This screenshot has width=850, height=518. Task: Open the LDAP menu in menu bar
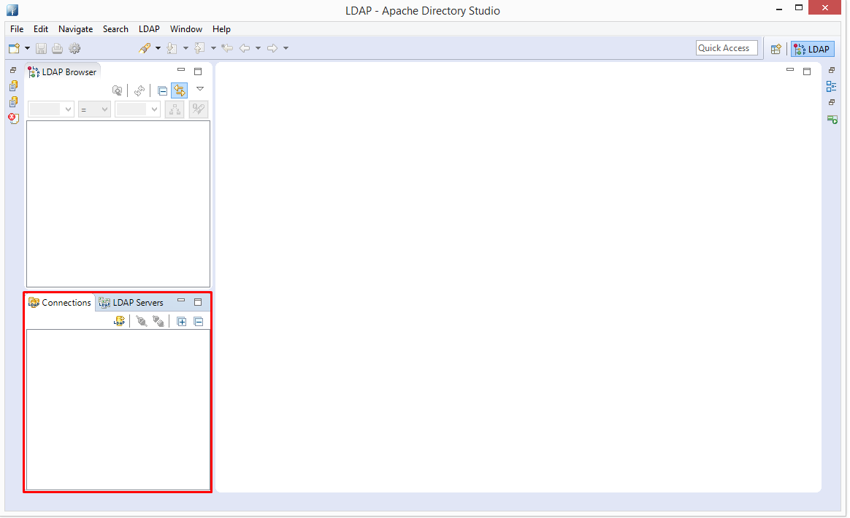point(149,29)
